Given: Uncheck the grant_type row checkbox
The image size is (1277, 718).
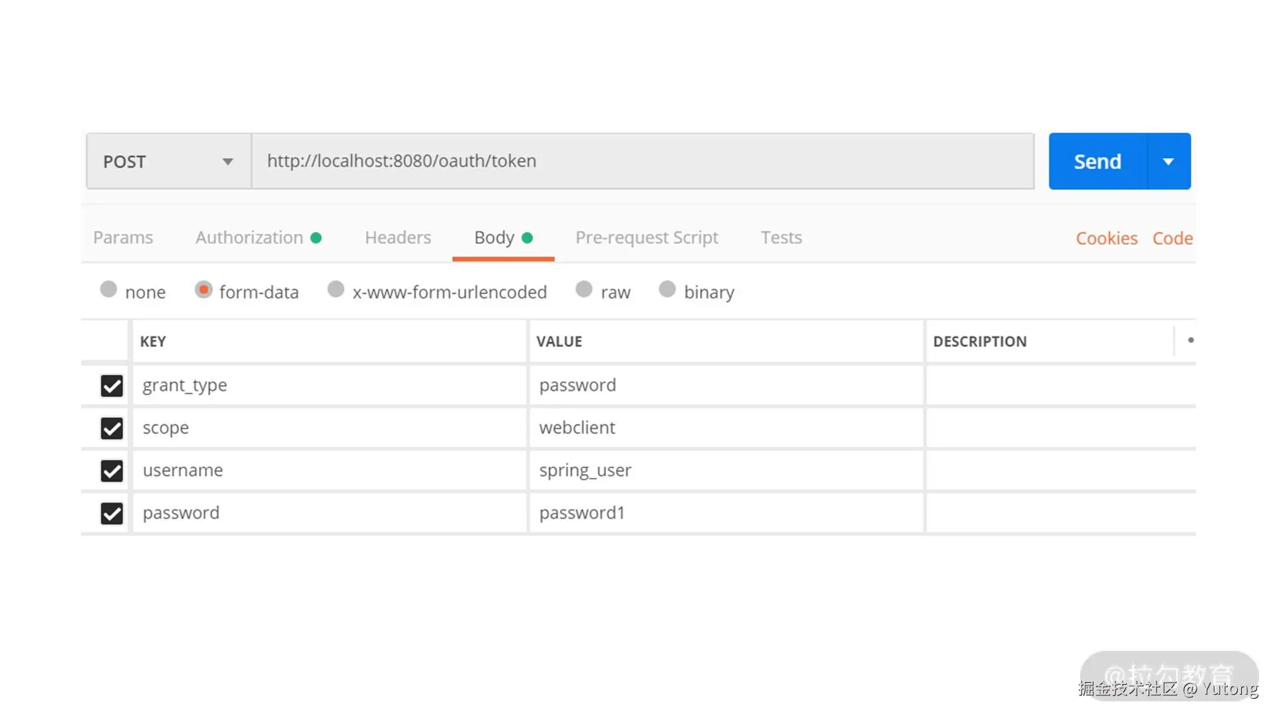Looking at the screenshot, I should click(x=112, y=386).
